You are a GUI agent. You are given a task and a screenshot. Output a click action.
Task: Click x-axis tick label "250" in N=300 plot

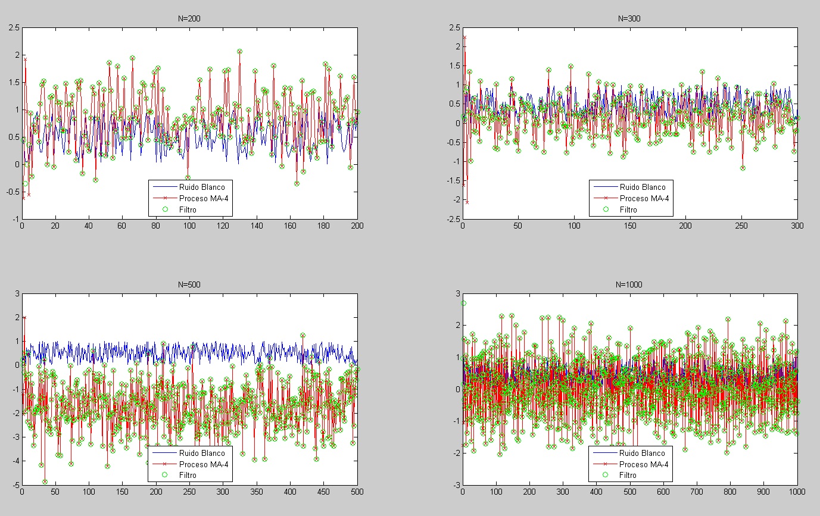741,226
